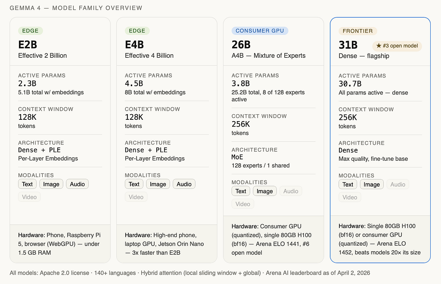Viewport: 441px width, 284px height.
Task: Click the 31B flagship model heading
Action: [348, 45]
